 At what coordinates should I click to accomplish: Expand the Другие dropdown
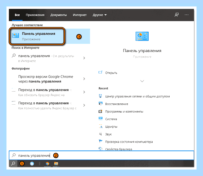point(100,15)
